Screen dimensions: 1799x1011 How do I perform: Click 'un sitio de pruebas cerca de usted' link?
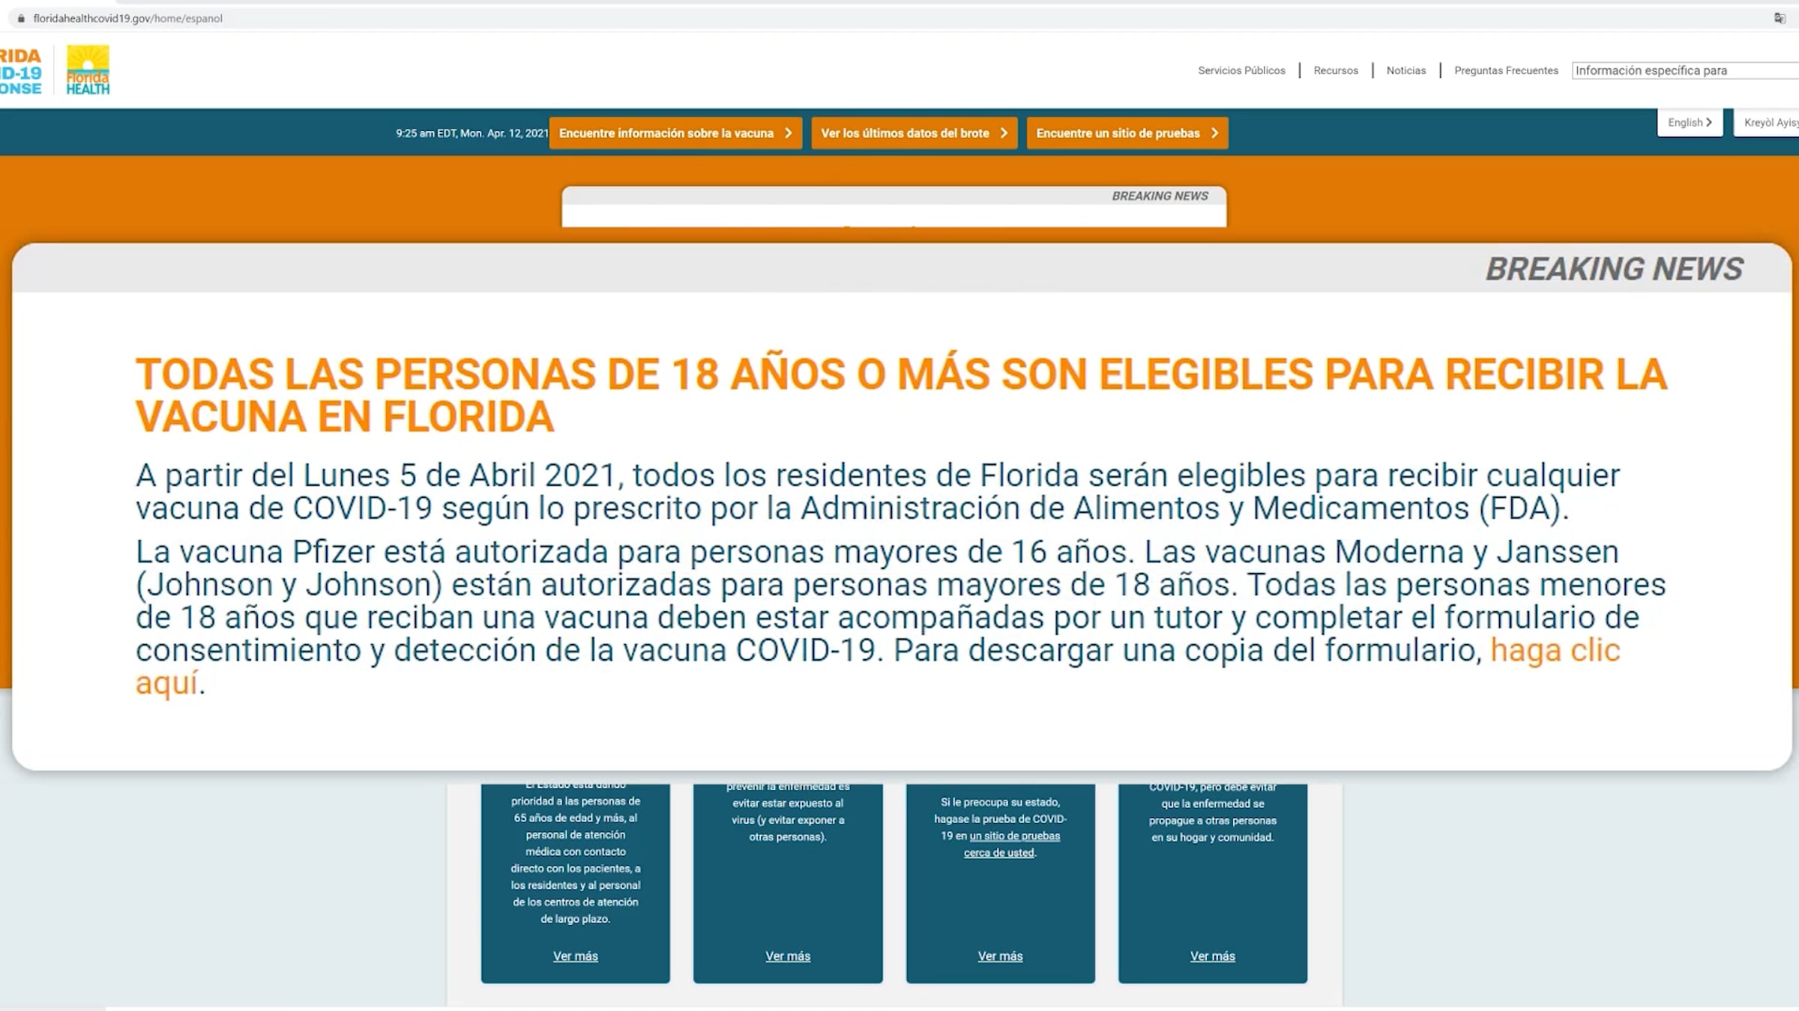[1014, 837]
